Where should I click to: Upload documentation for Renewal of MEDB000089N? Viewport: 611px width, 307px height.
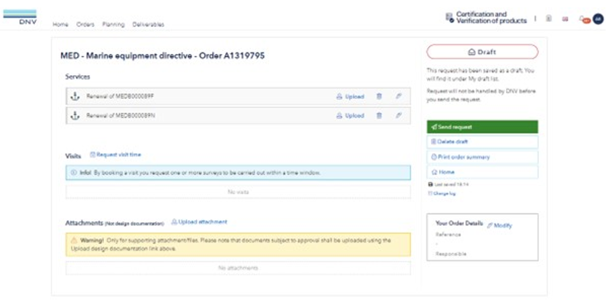[350, 116]
